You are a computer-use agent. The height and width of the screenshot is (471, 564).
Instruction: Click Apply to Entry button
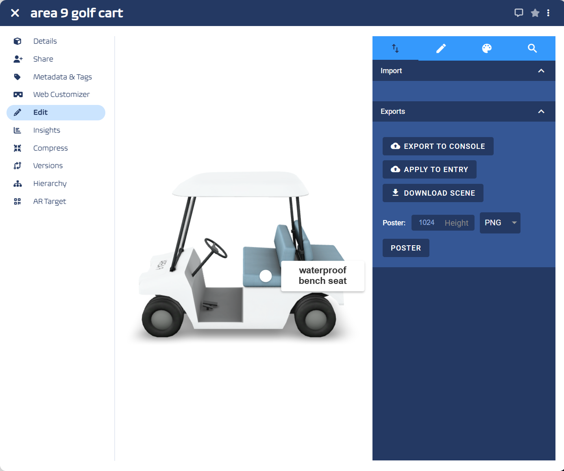click(429, 170)
